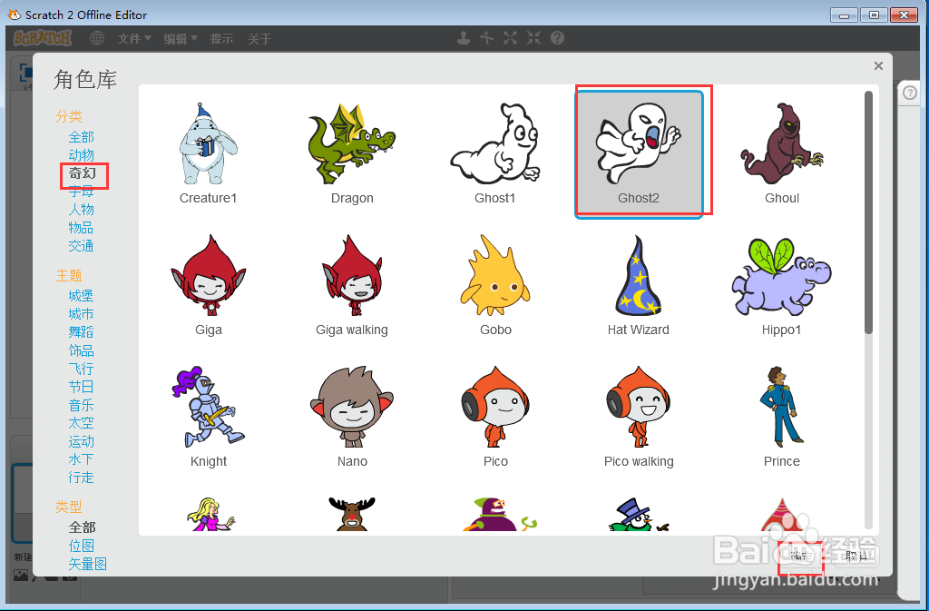Filter by 城市 theme
The width and height of the screenshot is (929, 611).
[81, 314]
